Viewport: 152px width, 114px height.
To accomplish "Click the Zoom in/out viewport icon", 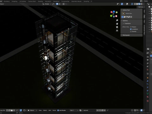I will pyautogui.click(x=117, y=20).
